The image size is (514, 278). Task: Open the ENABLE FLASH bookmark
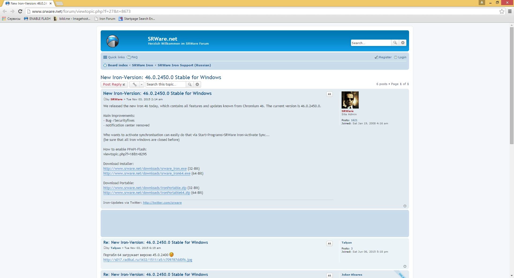coord(37,19)
